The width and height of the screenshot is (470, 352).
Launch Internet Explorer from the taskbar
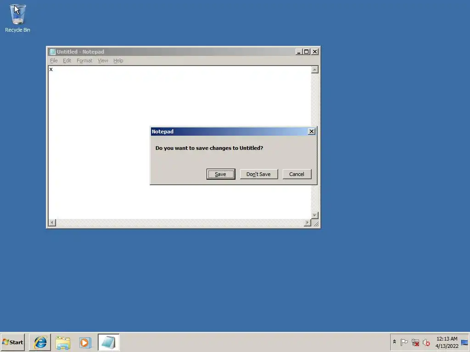point(40,342)
